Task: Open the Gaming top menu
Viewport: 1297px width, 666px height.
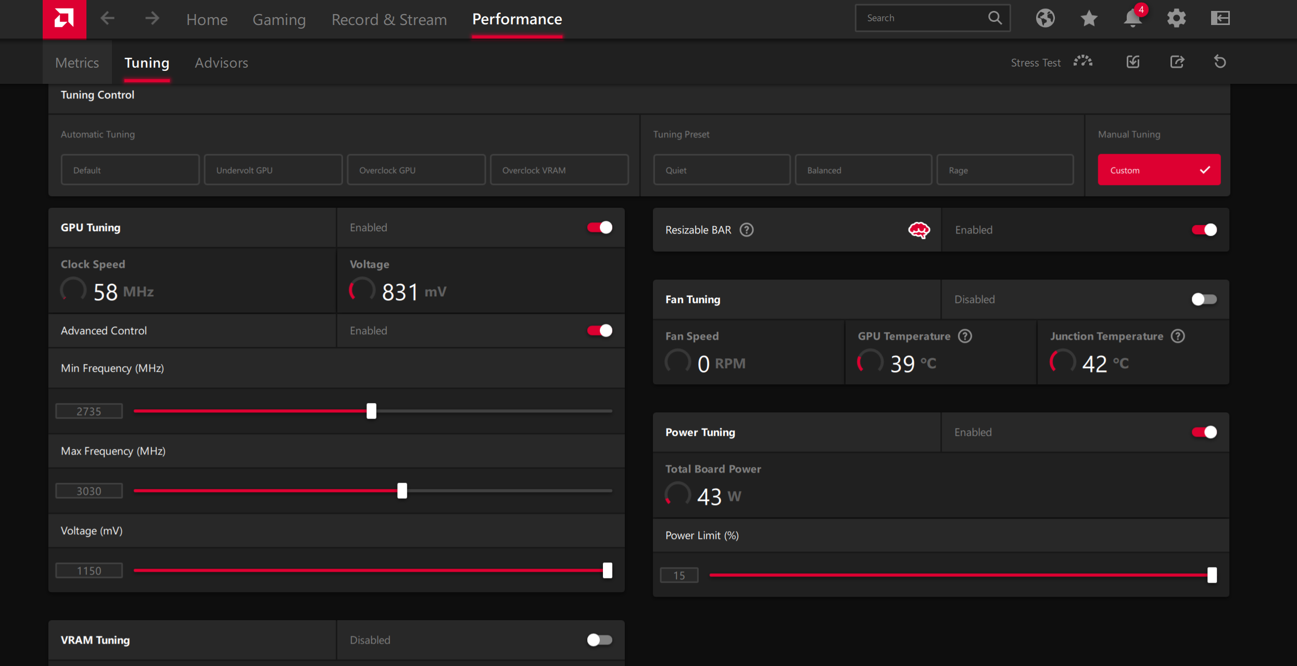Action: tap(279, 19)
